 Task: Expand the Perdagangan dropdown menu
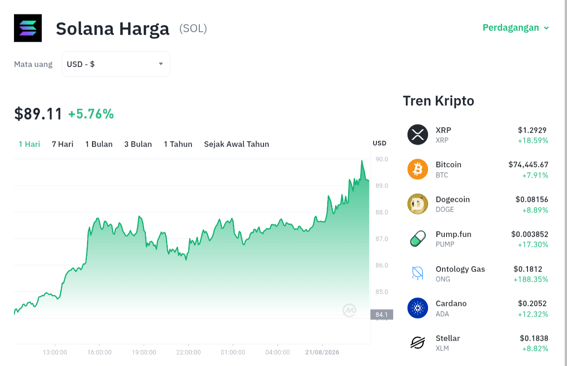coord(516,27)
